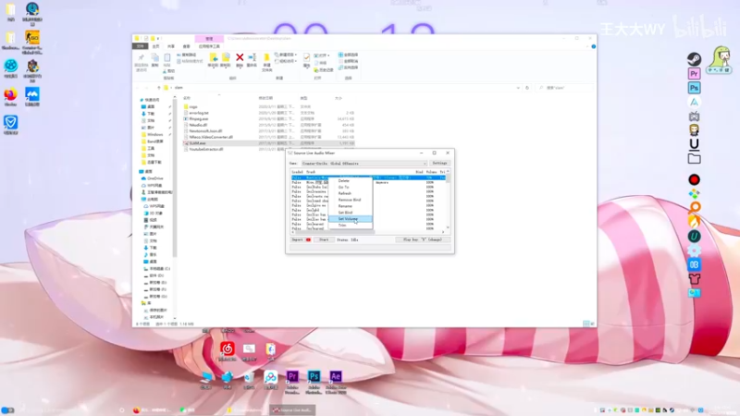Click the red delete X in Explorer ribbon
This screenshot has width=740, height=416.
click(240, 58)
